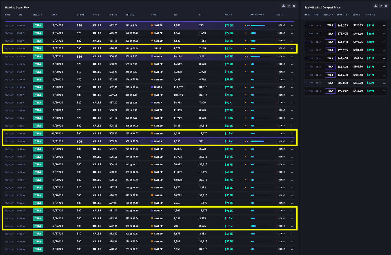
Task: Select the TSLA ticker in the 03:59 darkpool print
Action: [x=330, y=25]
